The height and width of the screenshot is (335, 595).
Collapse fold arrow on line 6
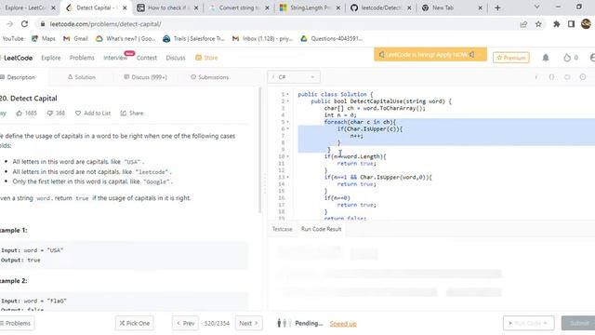tap(287, 128)
